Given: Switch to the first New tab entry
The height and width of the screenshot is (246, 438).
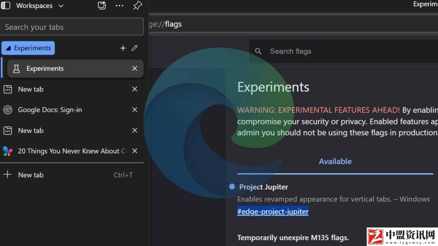Looking at the screenshot, I should pos(72,89).
